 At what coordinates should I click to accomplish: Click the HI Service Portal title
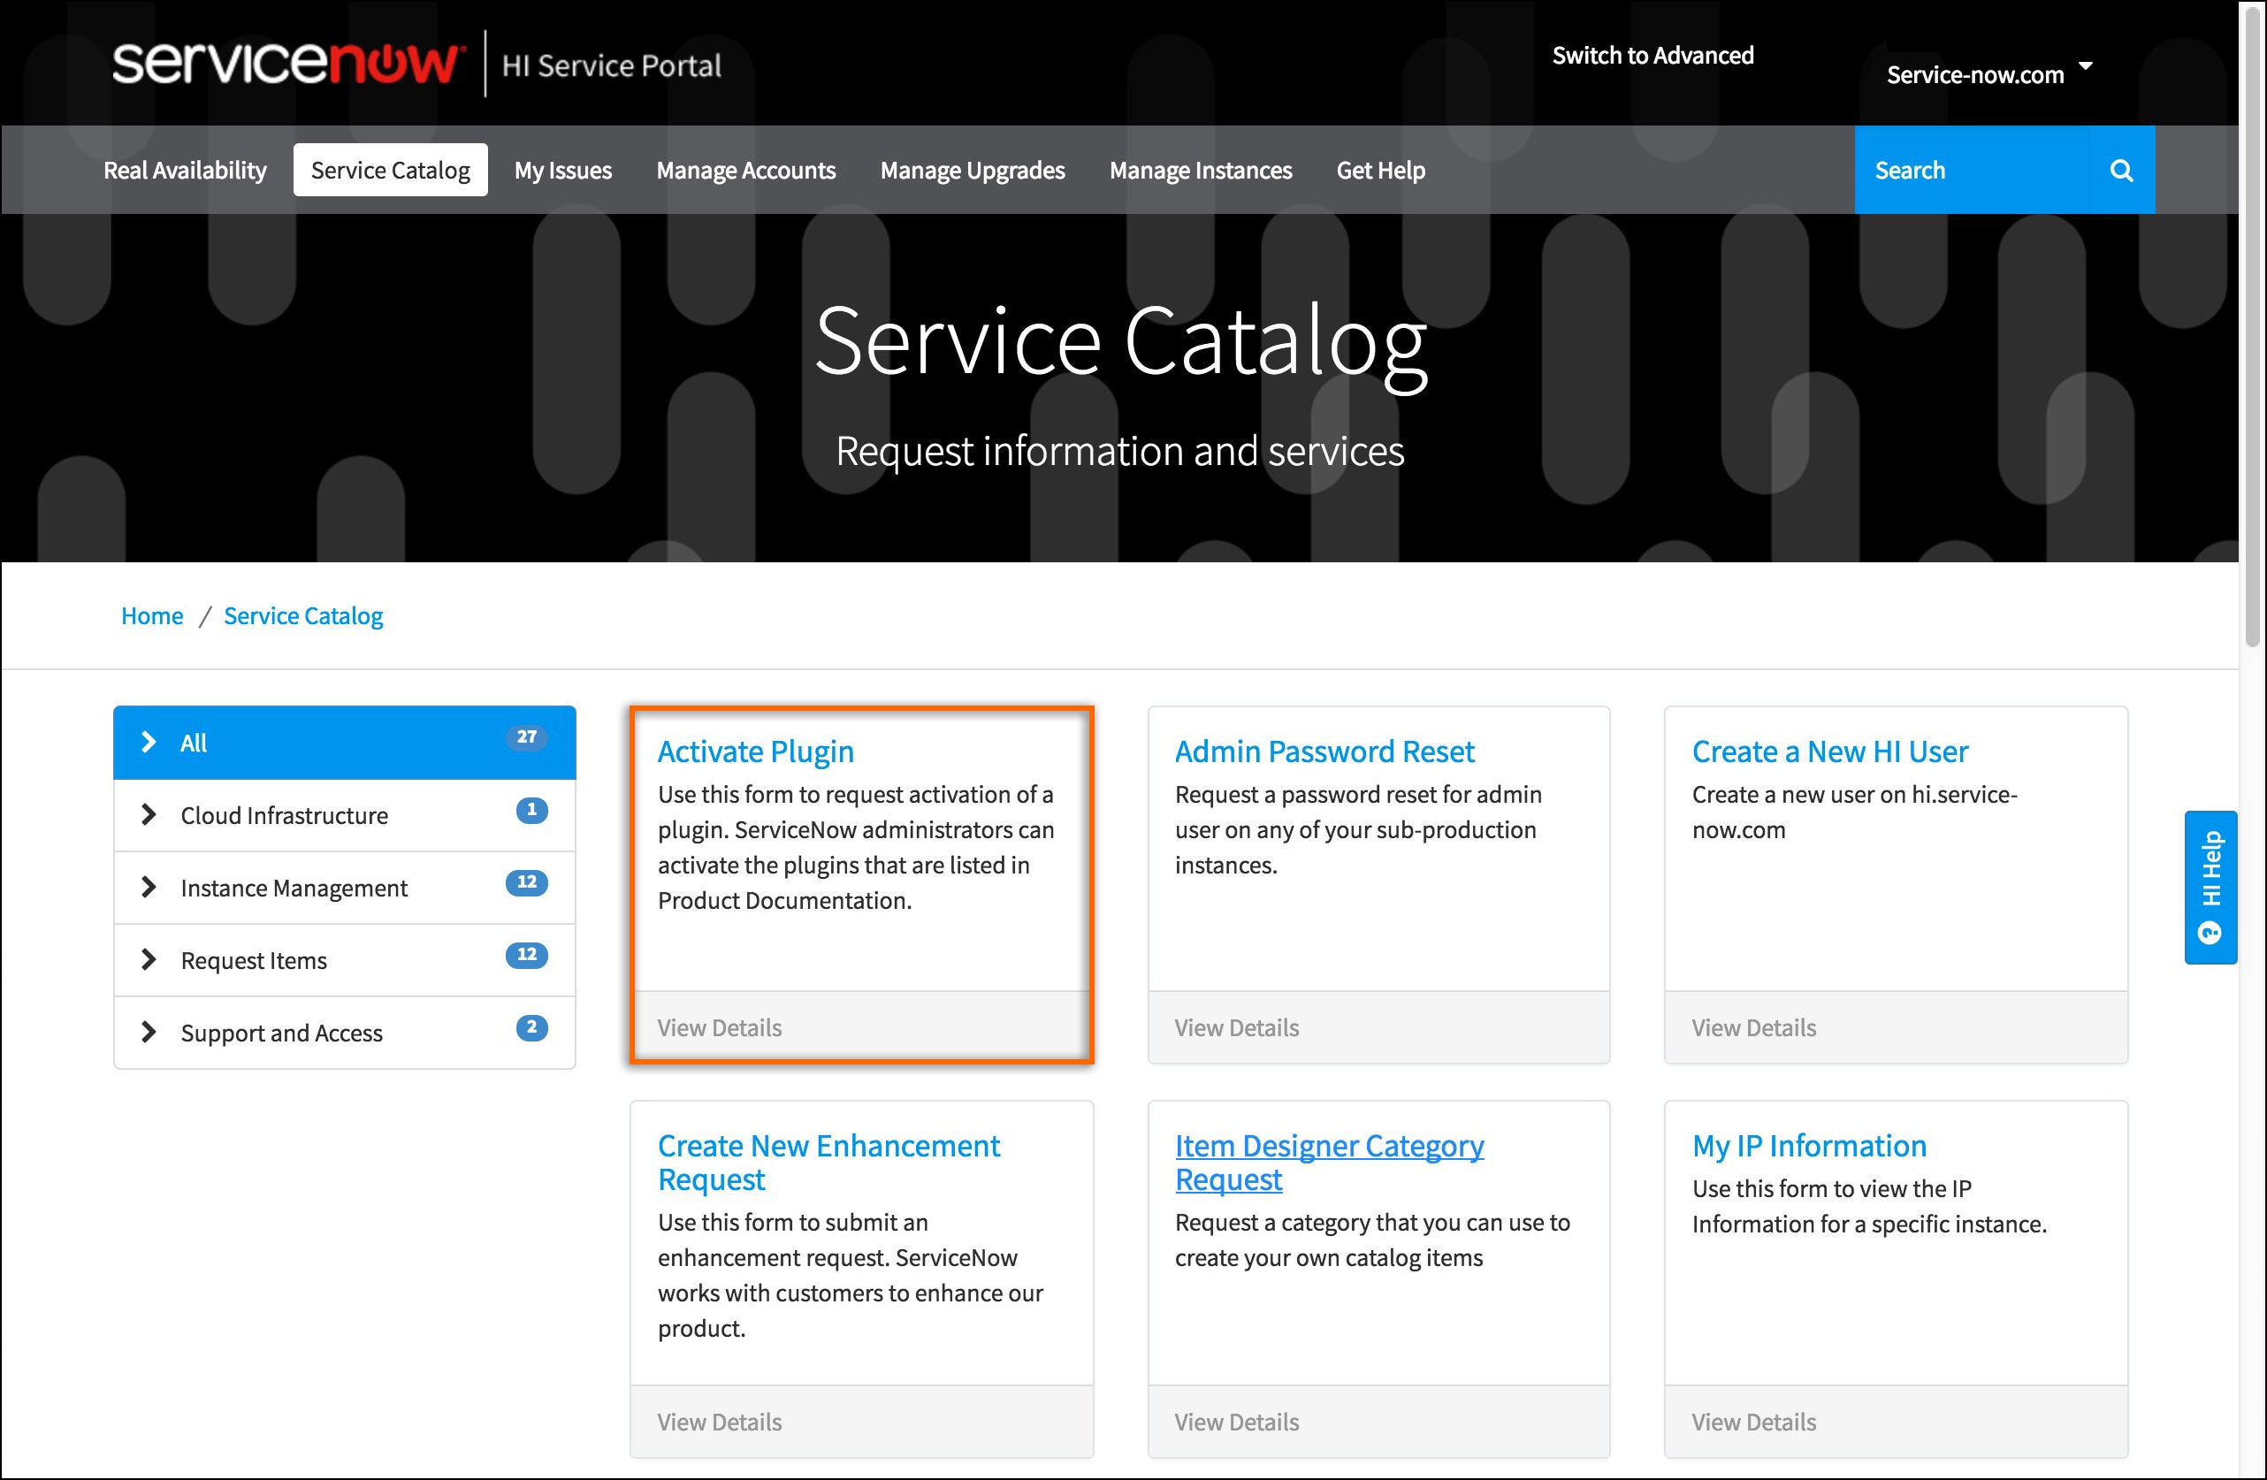pos(612,65)
